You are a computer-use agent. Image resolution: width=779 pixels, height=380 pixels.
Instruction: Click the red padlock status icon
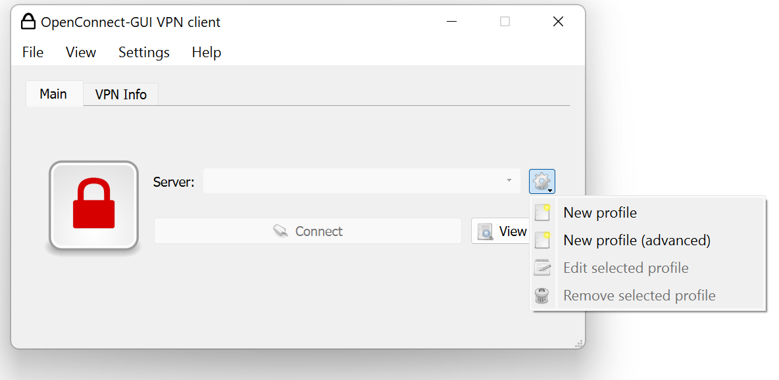[x=93, y=206]
